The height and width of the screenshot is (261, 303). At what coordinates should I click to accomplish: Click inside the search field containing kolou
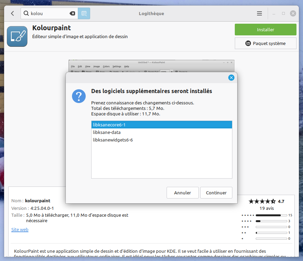48,13
